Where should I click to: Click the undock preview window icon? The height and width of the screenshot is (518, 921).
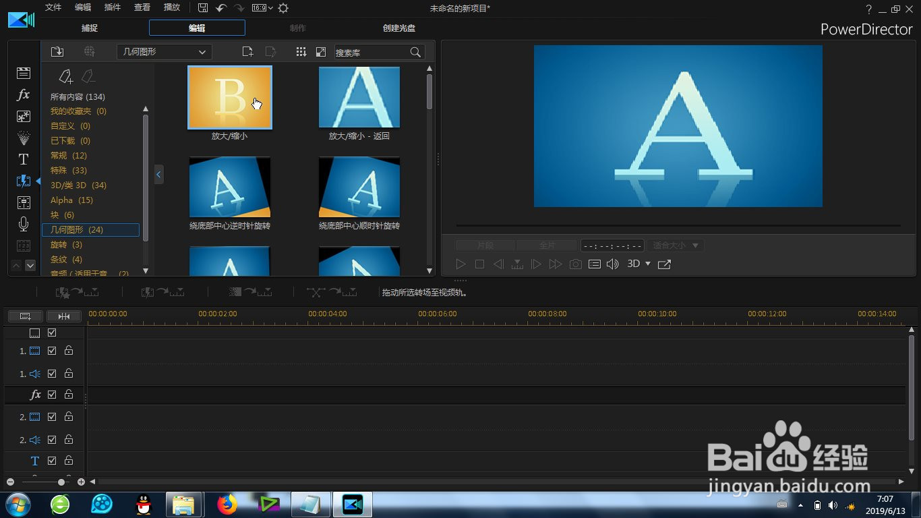pyautogui.click(x=664, y=264)
